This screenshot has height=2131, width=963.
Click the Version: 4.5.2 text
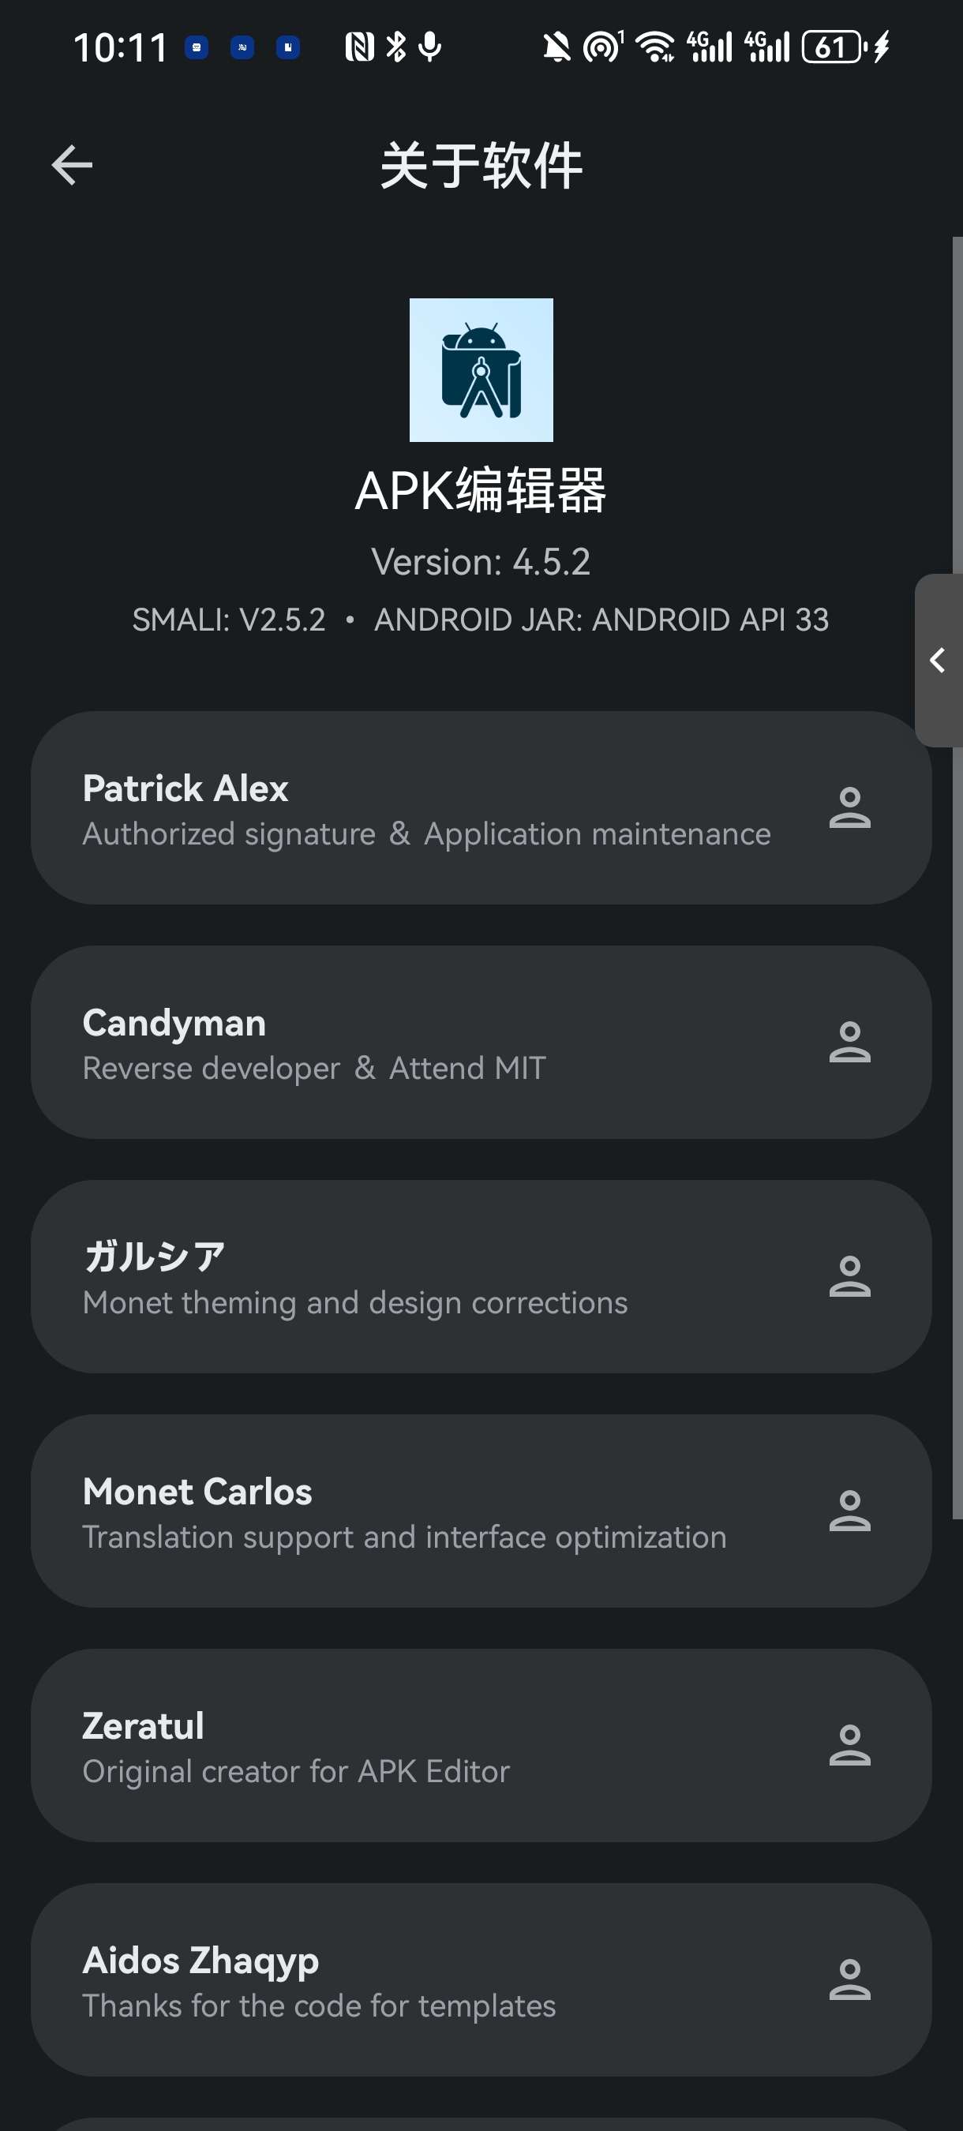(x=481, y=562)
